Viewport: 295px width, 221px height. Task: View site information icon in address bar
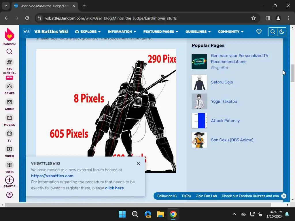point(39,18)
